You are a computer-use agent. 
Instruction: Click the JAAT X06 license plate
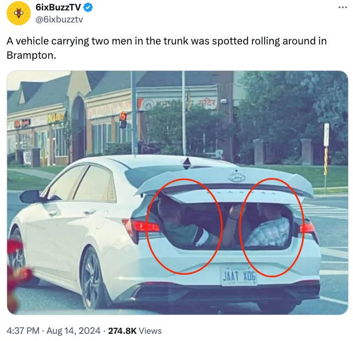pyautogui.click(x=239, y=276)
